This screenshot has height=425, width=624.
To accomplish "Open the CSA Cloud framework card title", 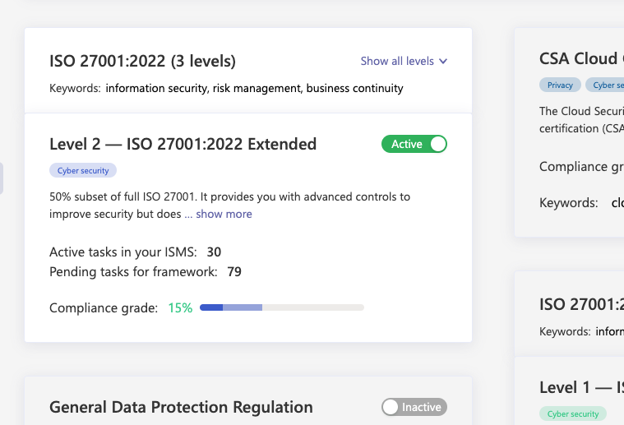I will coord(578,58).
